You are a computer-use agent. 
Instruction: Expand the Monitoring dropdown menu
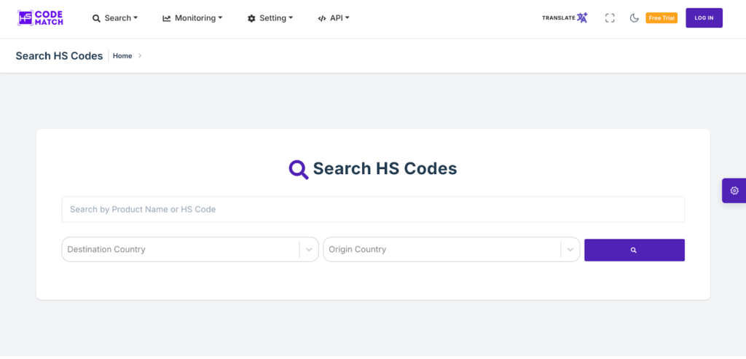[x=192, y=18]
